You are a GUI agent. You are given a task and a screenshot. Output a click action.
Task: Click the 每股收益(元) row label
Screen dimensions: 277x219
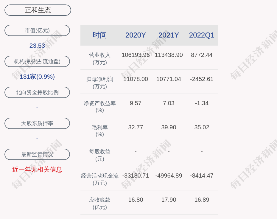100,155
